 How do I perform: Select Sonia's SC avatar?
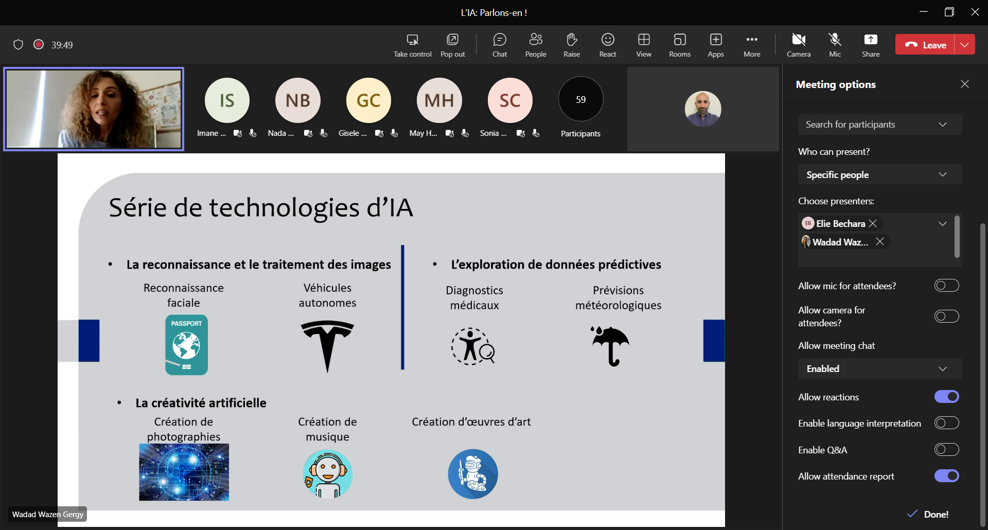pos(510,100)
